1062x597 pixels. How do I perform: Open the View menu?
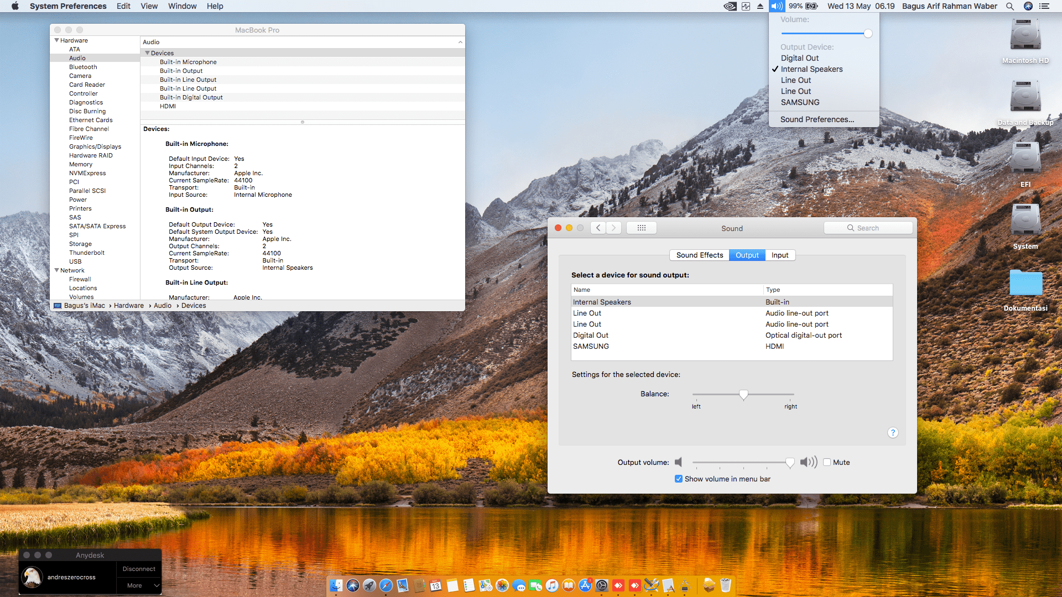[149, 6]
